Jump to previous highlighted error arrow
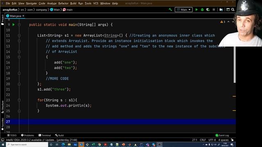This screenshot has width=262, height=147. click(x=228, y=22)
